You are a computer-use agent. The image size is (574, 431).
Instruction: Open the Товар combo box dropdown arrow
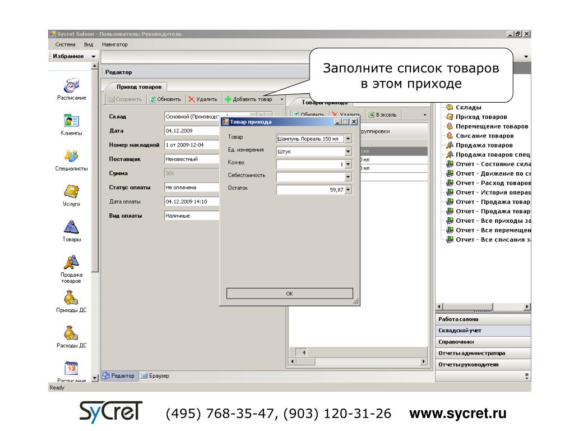349,139
